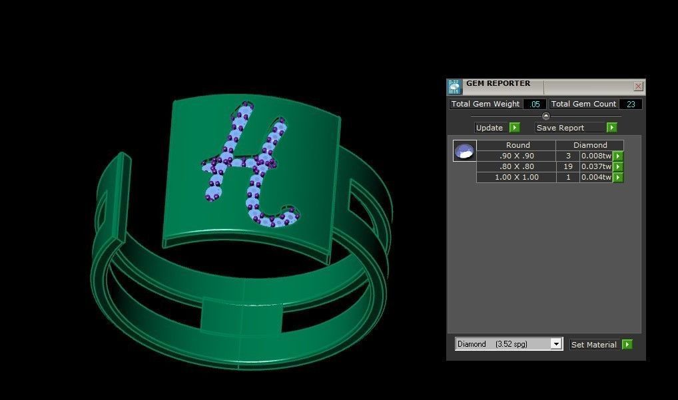Click the Total Gem Count label
Image resolution: width=678 pixels, height=400 pixels.
pos(583,104)
